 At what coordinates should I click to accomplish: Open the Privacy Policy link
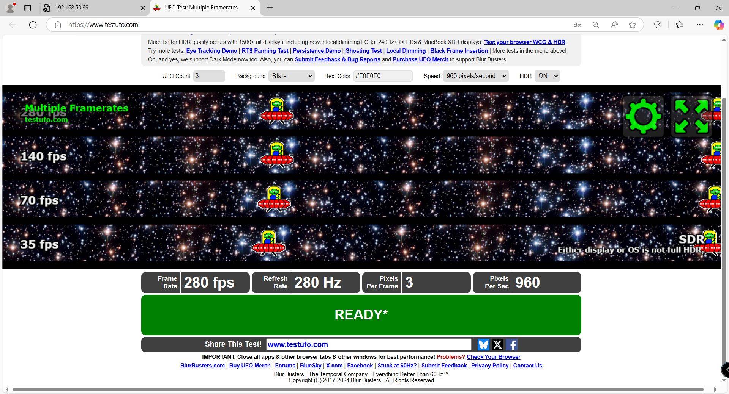(489, 366)
